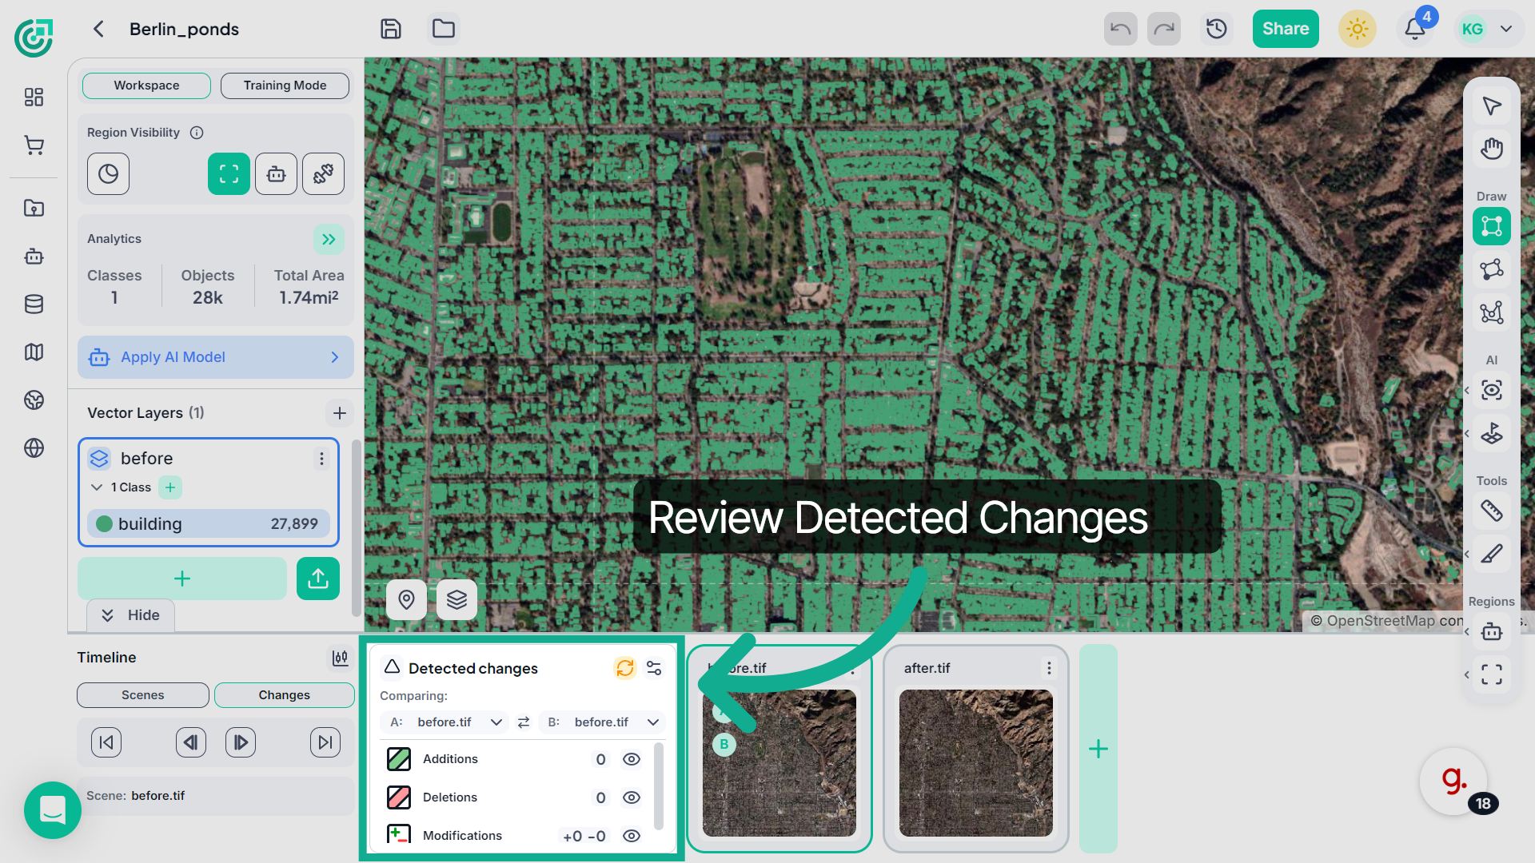Viewport: 1535px width, 863px height.
Task: Click building class green color swatch
Action: coord(104,524)
